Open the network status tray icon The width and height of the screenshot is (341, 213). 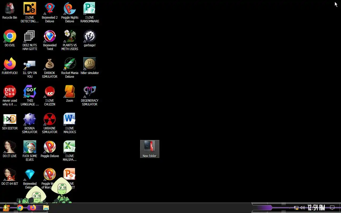point(296,208)
